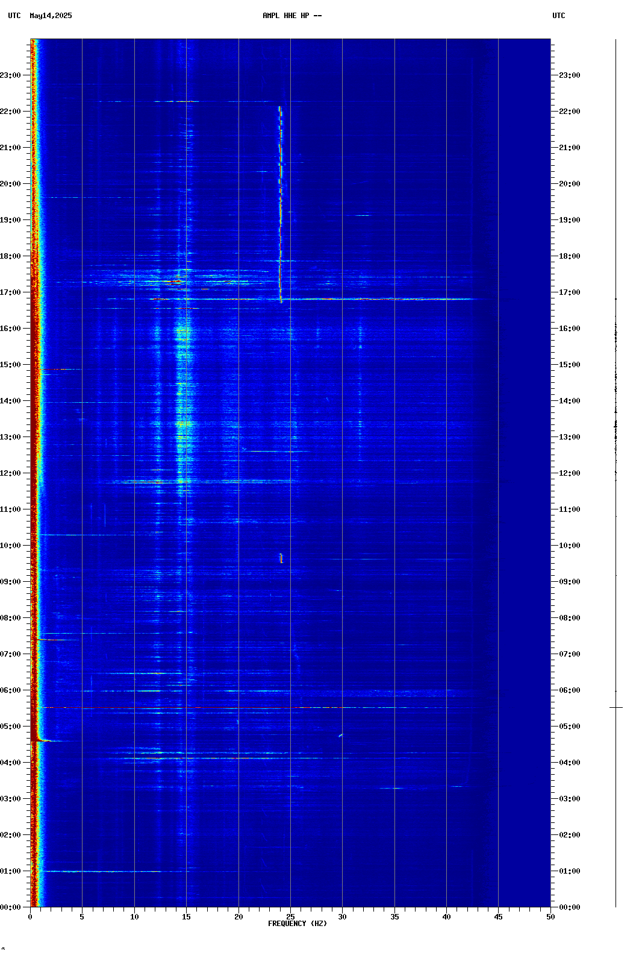
Task: Click the left 05:00 time label
Action: [x=10, y=726]
